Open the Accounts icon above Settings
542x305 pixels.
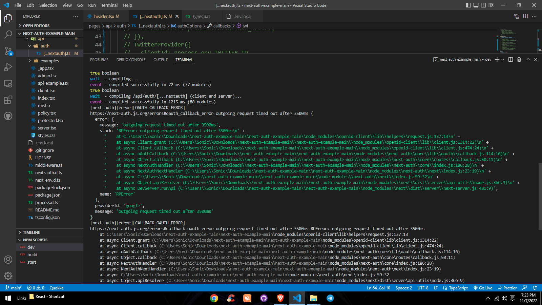pyautogui.click(x=8, y=260)
